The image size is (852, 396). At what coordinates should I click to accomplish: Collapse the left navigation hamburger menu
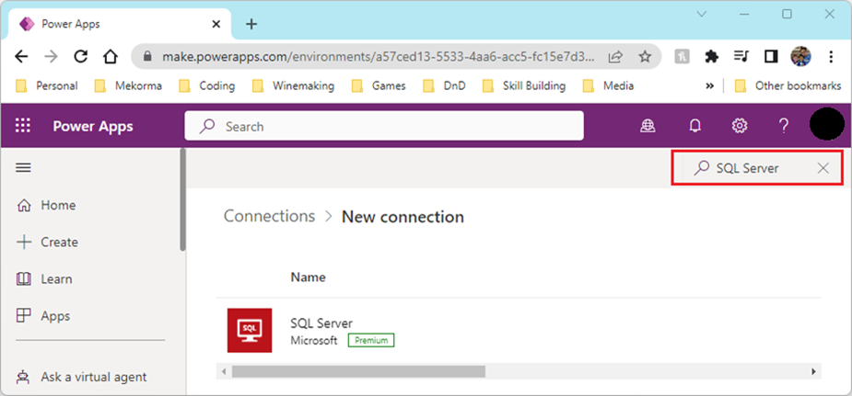24,168
